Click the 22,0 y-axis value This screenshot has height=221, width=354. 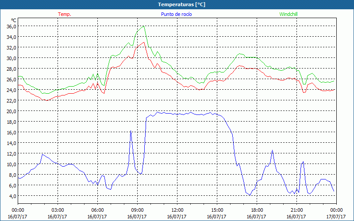[12, 101]
